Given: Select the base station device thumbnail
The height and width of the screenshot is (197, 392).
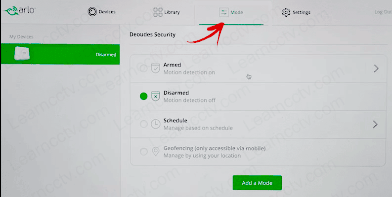Looking at the screenshot, I should [22, 54].
